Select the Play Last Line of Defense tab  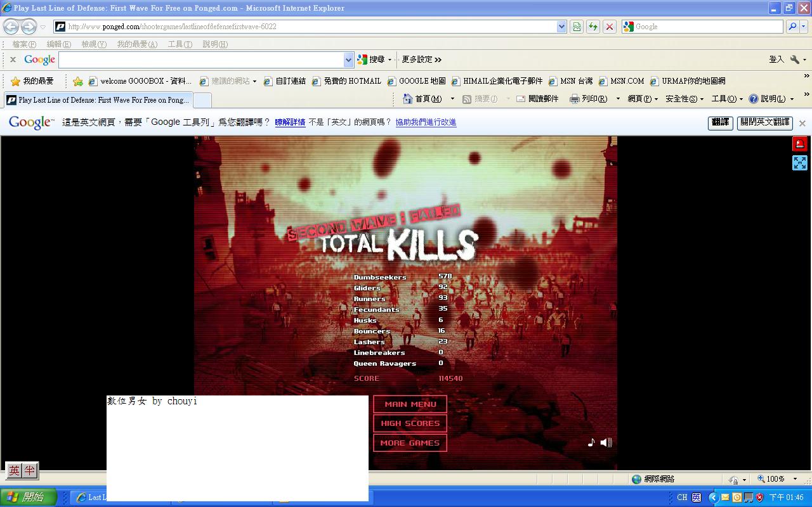98,100
